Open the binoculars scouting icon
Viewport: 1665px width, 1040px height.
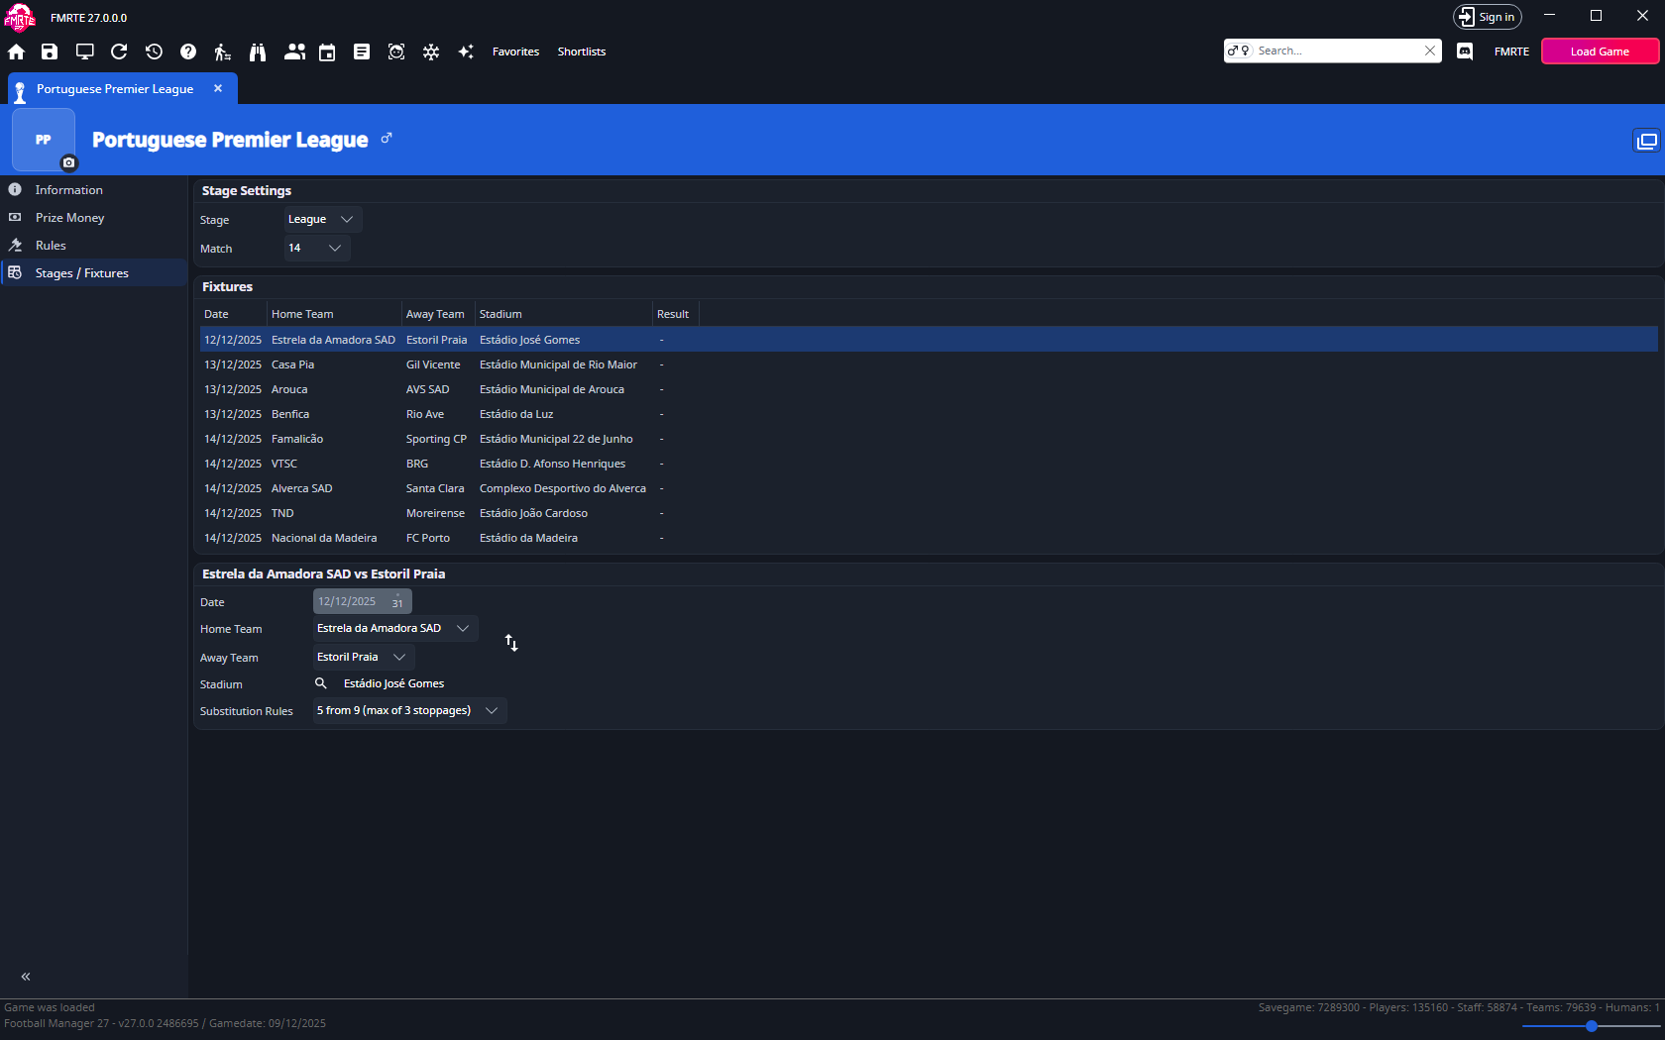[258, 52]
